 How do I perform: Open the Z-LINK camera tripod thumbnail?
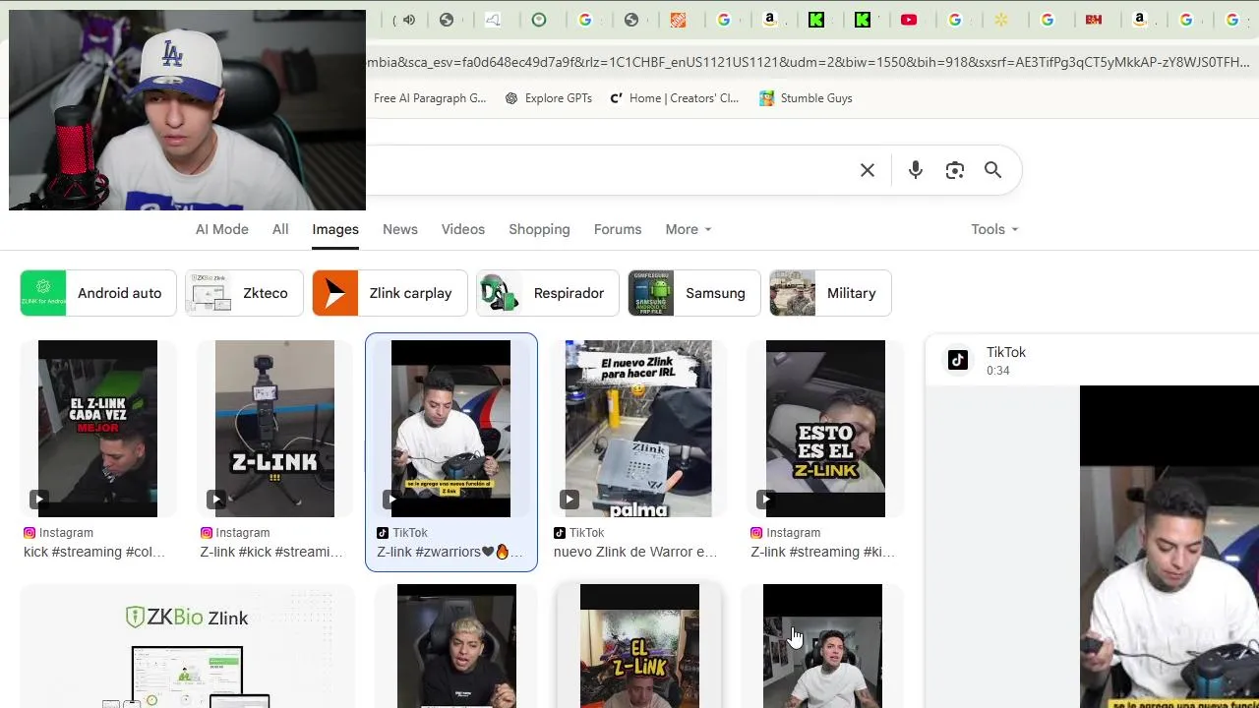tap(274, 429)
